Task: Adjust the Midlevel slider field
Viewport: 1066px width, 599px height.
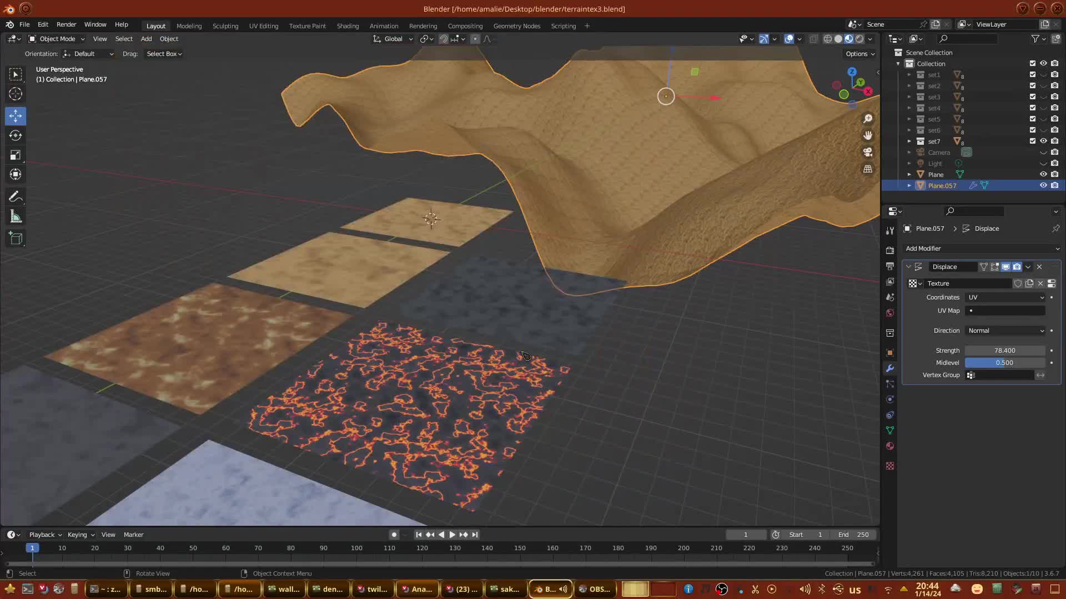Action: pyautogui.click(x=1004, y=363)
